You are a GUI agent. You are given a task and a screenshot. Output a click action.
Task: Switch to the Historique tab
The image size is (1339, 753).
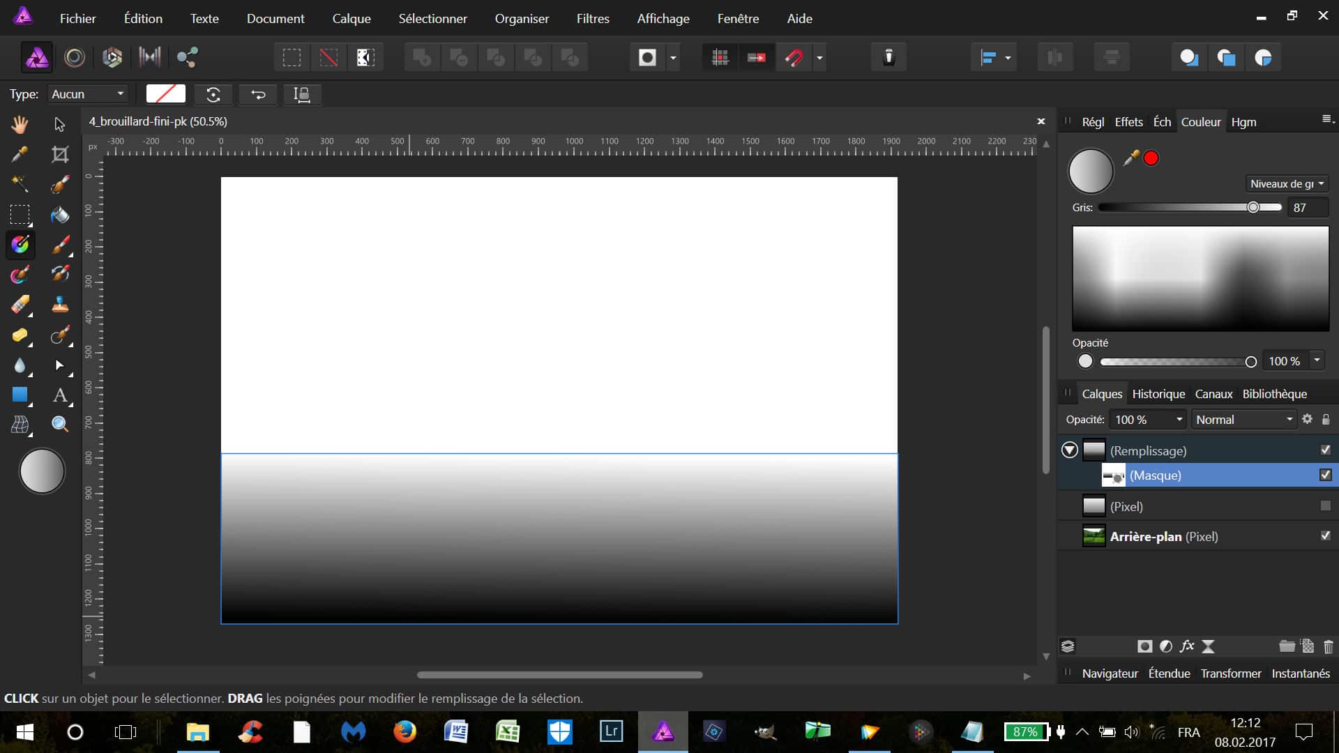coord(1158,394)
